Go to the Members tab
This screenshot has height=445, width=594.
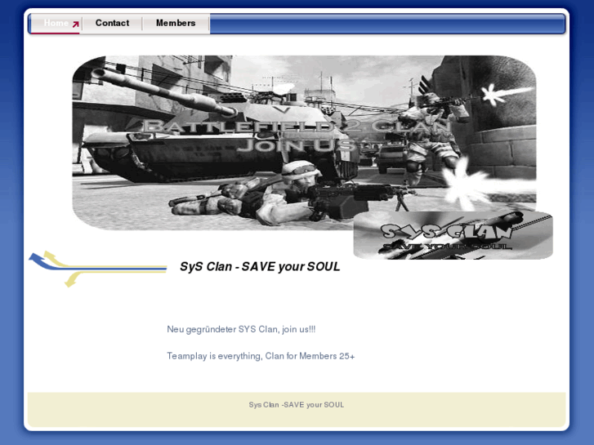coord(176,24)
